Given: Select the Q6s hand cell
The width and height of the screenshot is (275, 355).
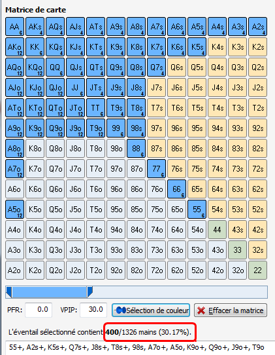Looking at the screenshot, I should [x=177, y=67].
